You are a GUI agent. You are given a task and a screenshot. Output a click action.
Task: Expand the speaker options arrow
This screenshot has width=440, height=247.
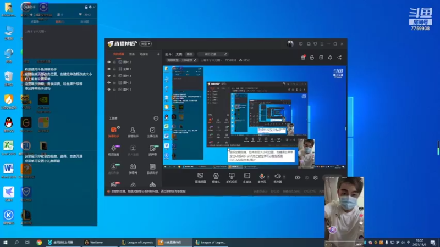coord(284,177)
